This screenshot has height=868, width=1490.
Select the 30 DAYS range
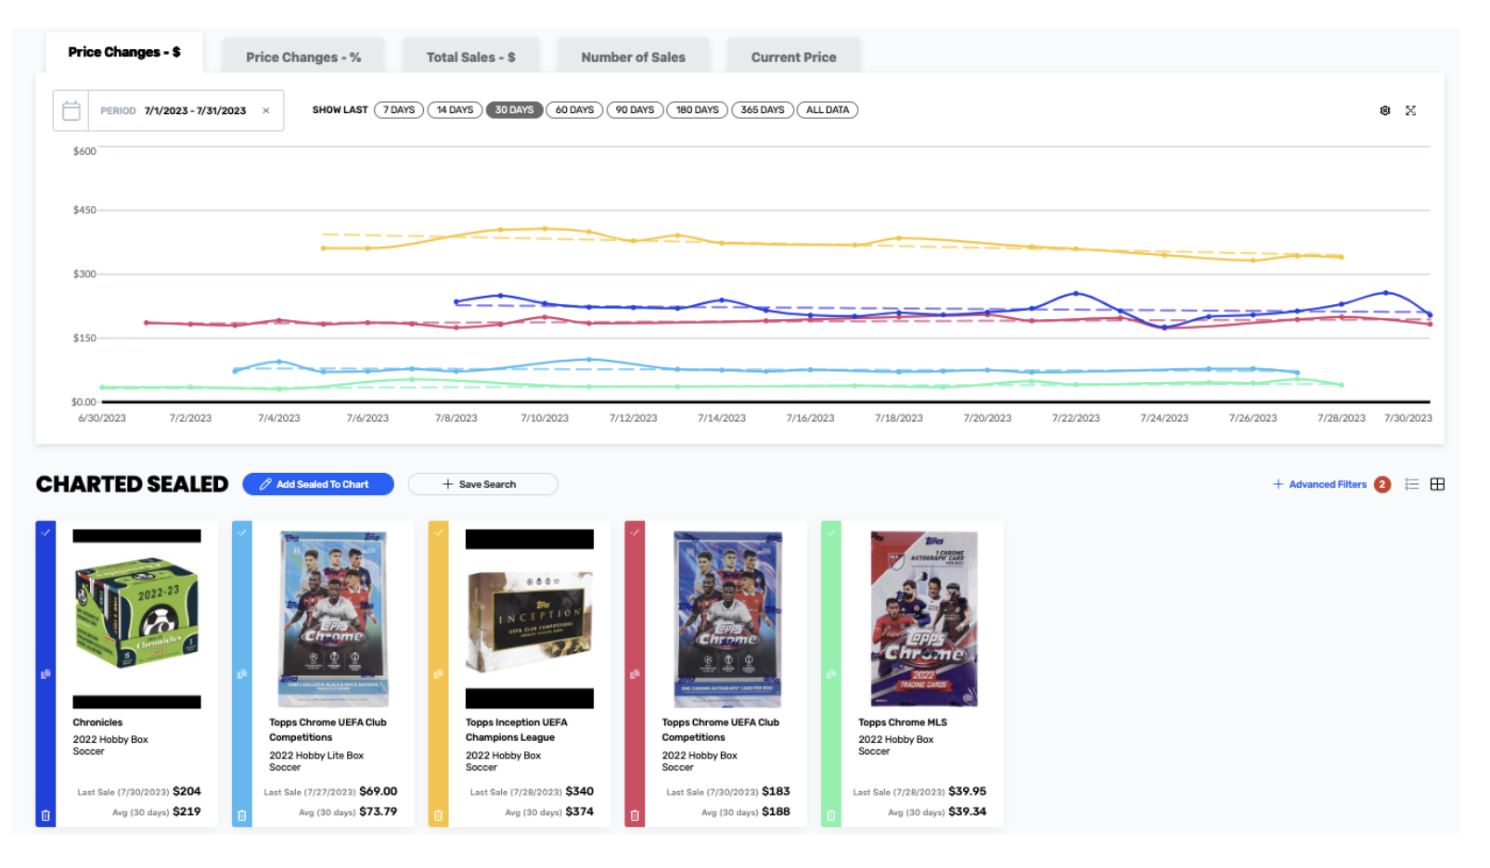(x=514, y=110)
